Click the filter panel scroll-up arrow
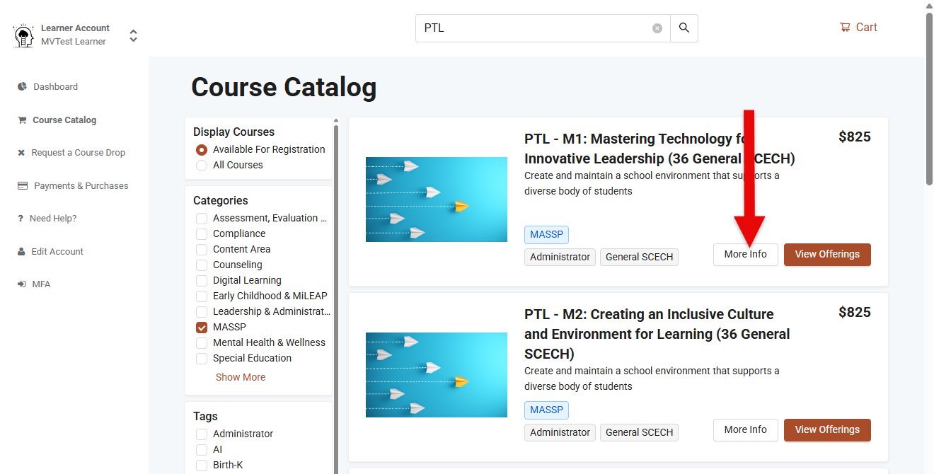Viewport: 934px width, 474px height. coord(336,120)
